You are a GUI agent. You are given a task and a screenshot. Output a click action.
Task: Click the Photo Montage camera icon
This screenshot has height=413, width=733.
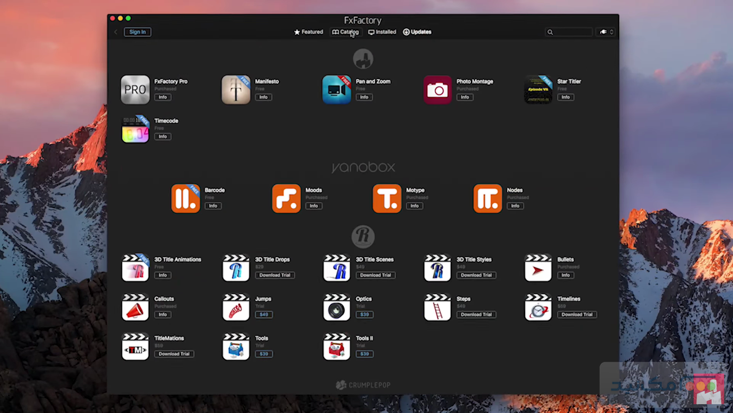coord(437,90)
